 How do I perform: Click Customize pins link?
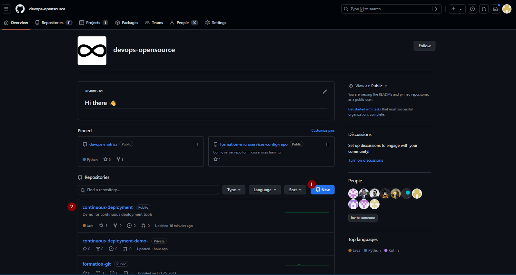click(323, 130)
